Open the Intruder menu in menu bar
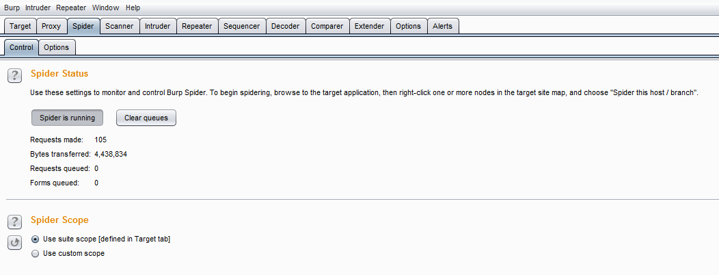 pyautogui.click(x=38, y=8)
